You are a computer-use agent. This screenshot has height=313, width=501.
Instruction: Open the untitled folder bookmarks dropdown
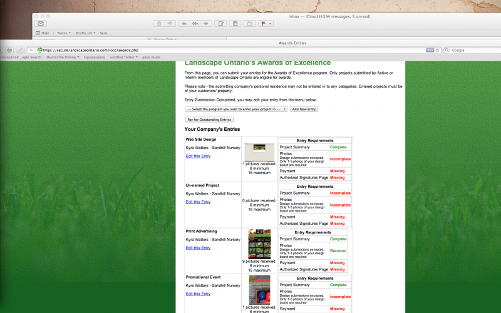tap(124, 57)
